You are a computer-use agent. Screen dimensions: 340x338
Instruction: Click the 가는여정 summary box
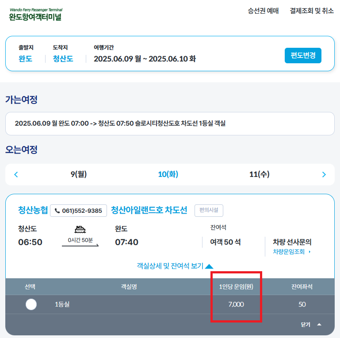tap(170, 124)
